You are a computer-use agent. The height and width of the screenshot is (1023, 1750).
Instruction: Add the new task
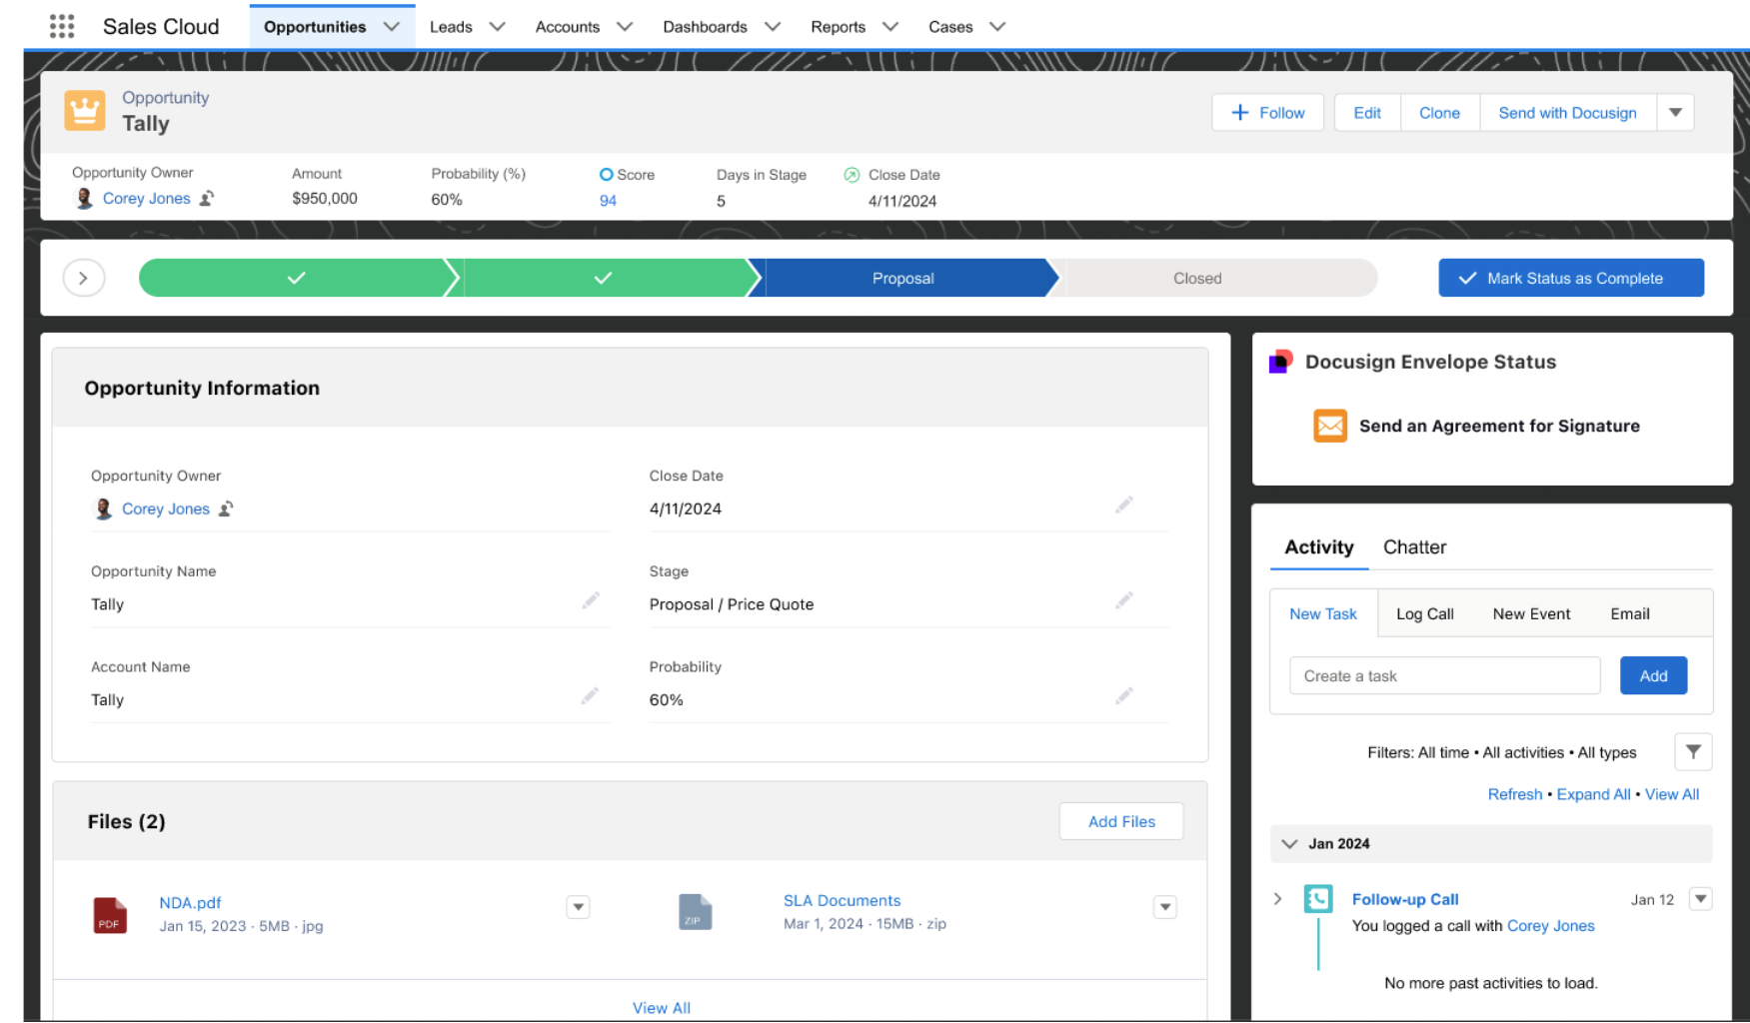pos(1653,676)
